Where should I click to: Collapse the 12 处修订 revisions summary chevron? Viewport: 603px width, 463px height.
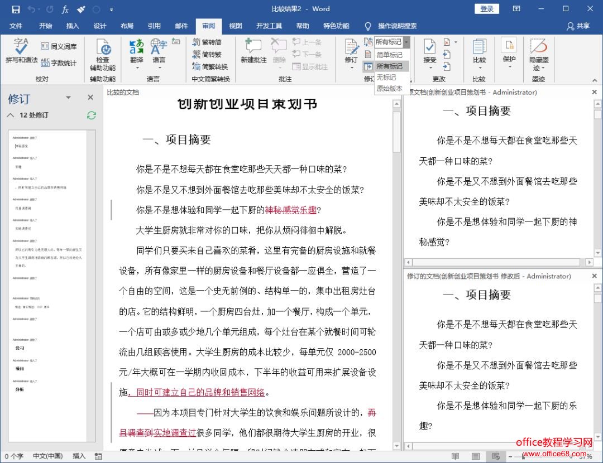coord(11,115)
